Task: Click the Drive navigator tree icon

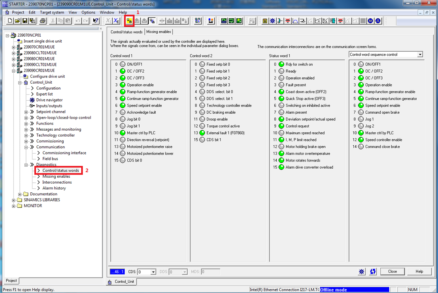Action: click(32, 100)
